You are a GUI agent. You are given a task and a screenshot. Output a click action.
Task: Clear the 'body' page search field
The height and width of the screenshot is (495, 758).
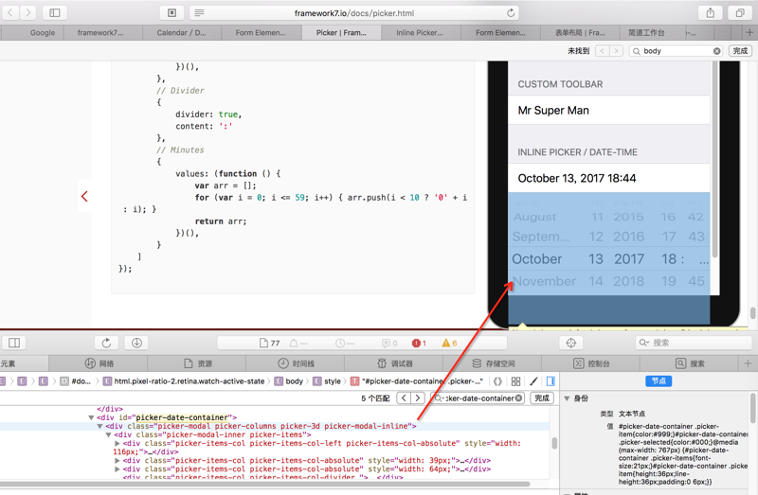click(717, 51)
